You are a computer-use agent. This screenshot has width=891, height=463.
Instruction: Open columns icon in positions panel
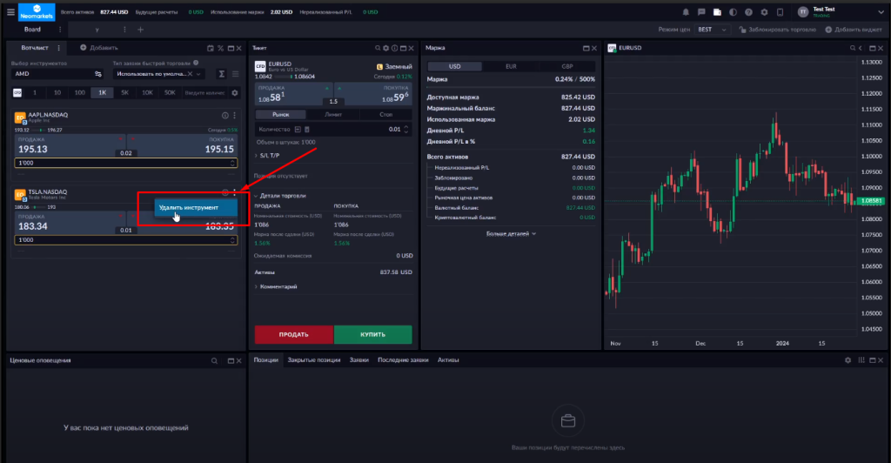pos(861,360)
